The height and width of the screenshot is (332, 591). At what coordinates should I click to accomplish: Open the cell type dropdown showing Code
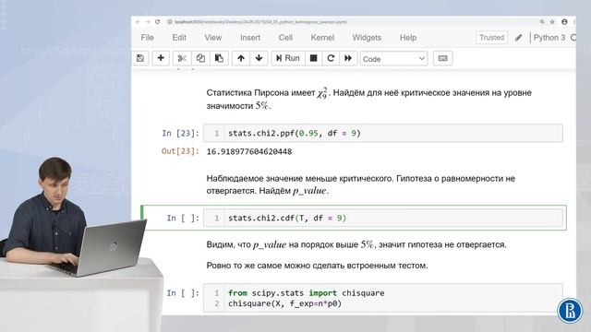pyautogui.click(x=394, y=59)
